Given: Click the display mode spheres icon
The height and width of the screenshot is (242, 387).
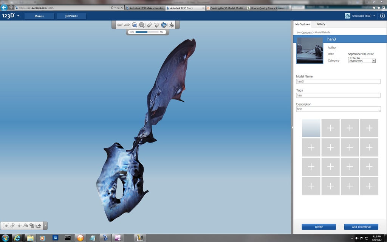Looking at the screenshot, I should click(x=32, y=225).
